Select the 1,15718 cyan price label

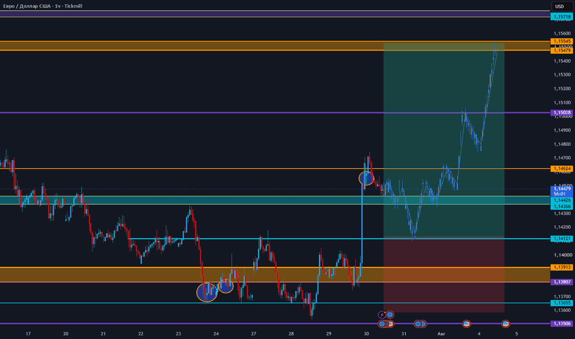[561, 17]
